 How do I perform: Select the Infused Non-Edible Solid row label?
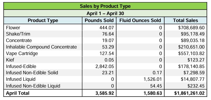[32, 73]
